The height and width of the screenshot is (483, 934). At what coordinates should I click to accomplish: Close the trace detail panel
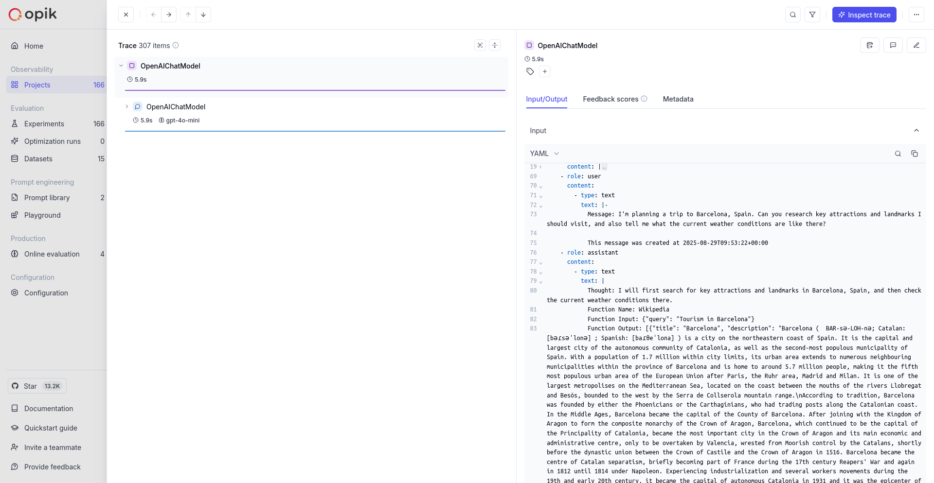point(126,15)
